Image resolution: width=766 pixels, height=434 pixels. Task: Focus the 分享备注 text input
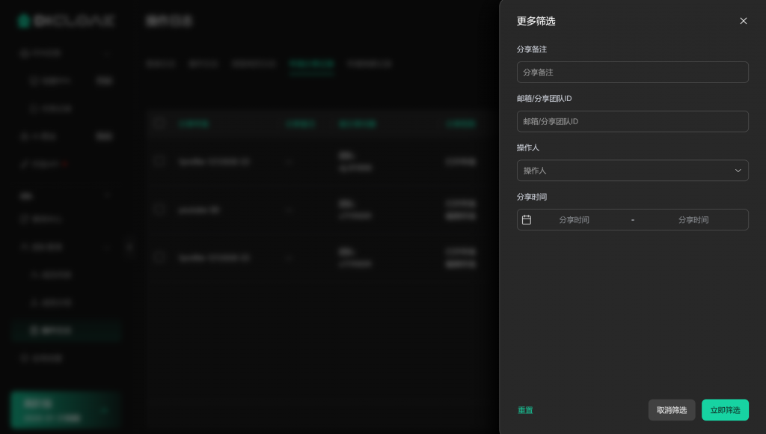632,73
